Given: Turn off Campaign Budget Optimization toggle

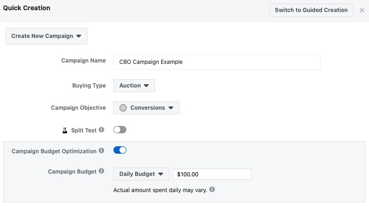Looking at the screenshot, I should [x=120, y=150].
